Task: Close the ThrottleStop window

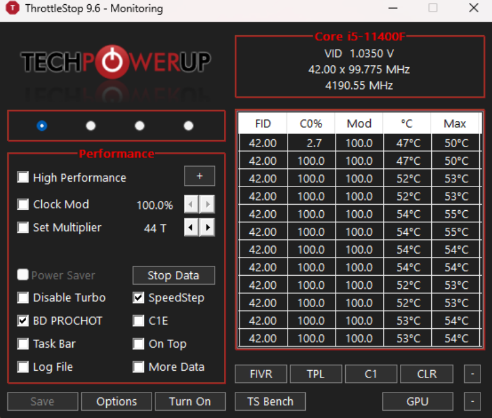Action: pos(473,8)
